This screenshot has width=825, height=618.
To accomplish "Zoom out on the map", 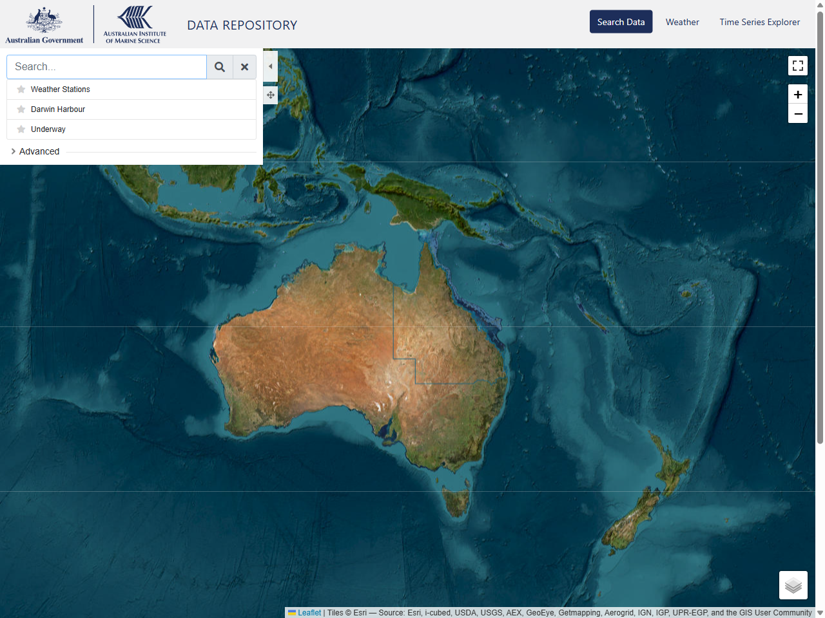I will [798, 113].
